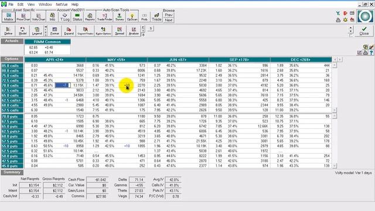Select the JUN <87> expiration header
Viewport: 375px width, 211px height.
pyautogui.click(x=178, y=60)
